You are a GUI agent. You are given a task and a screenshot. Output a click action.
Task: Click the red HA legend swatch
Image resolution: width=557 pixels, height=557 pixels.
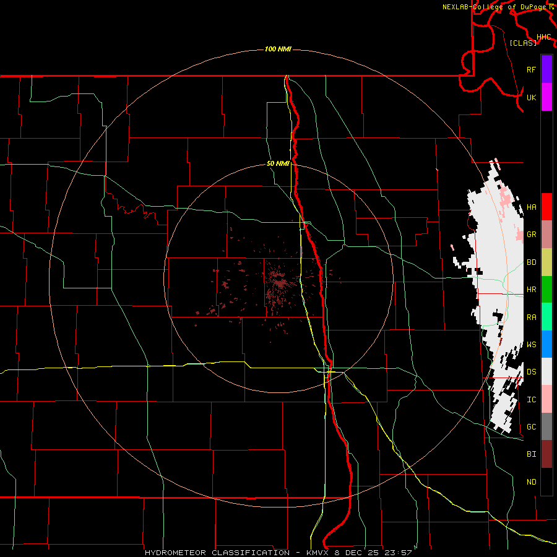(x=546, y=207)
